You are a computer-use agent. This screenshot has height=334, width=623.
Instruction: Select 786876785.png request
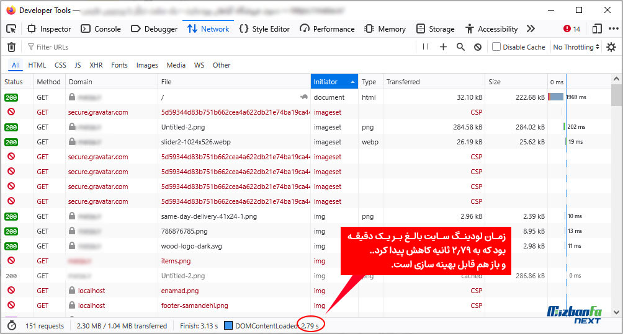click(x=306, y=231)
